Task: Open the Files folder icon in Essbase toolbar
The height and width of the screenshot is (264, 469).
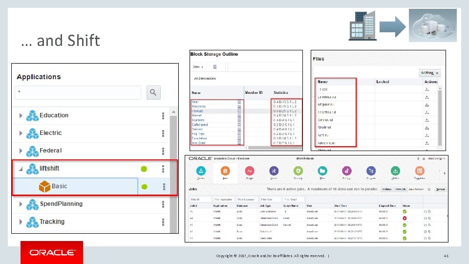Action: pyautogui.click(x=322, y=171)
